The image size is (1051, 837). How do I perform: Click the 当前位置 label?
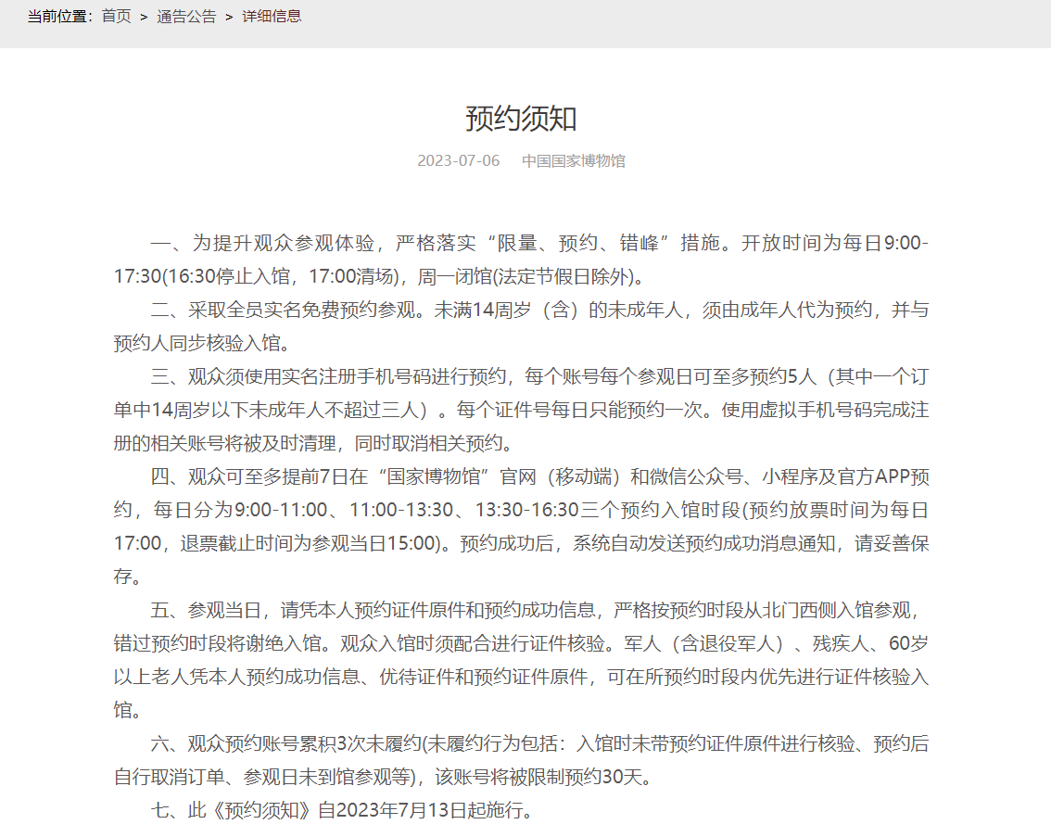[61, 16]
